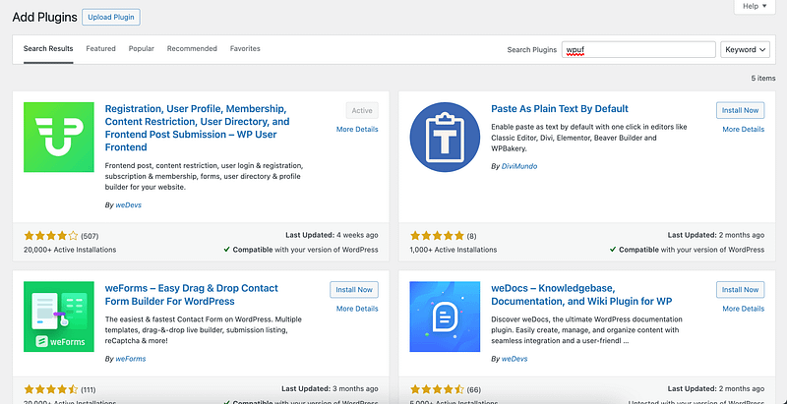Viewport: 787px width, 404px height.
Task: Switch to the Featured tab
Action: click(100, 48)
